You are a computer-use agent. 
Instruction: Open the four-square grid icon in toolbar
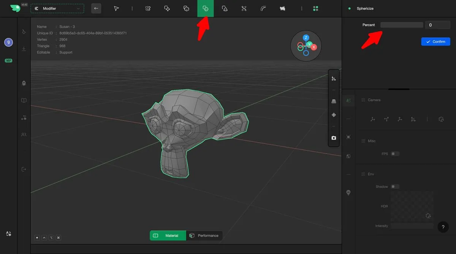coord(315,8)
